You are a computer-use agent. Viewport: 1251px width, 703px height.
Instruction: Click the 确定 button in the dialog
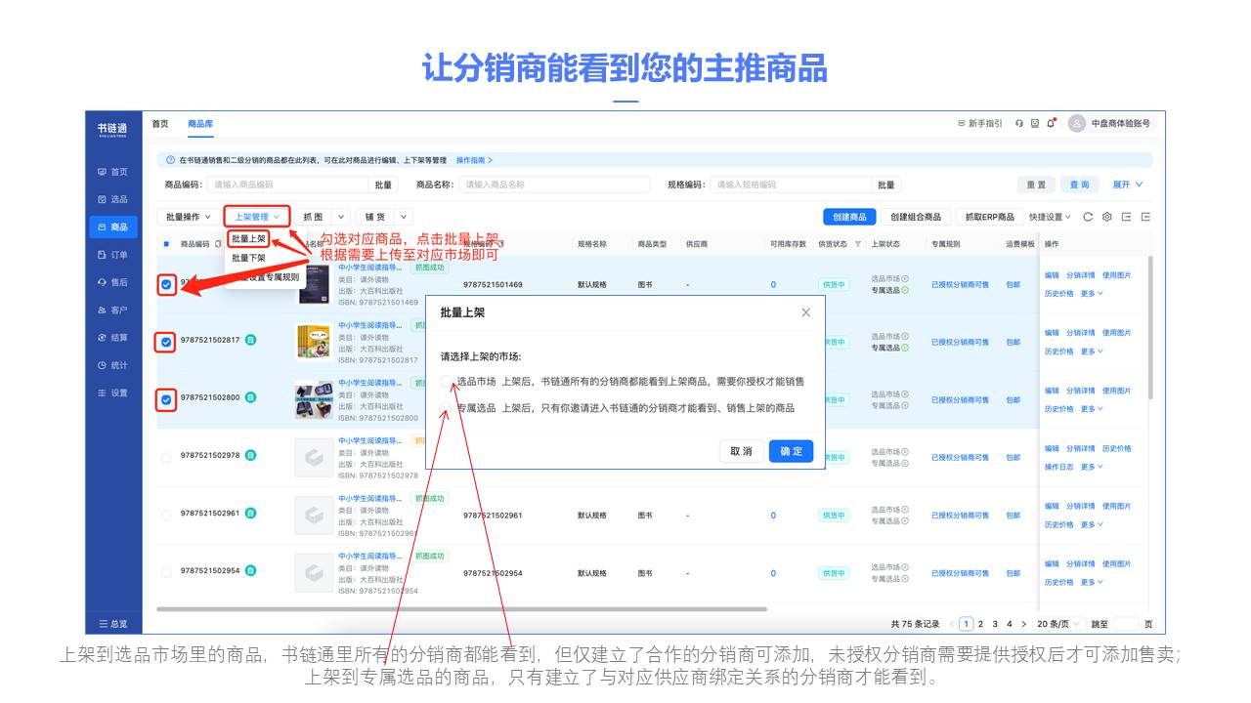pyautogui.click(x=791, y=451)
